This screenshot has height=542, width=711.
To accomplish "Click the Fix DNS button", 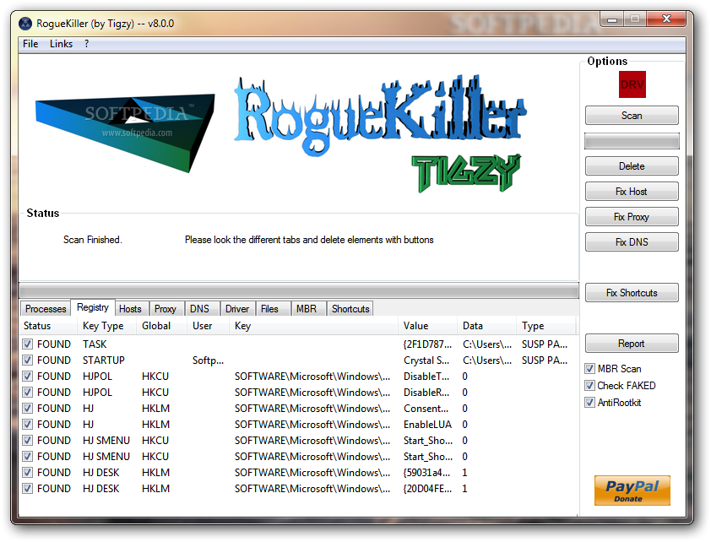I will click(x=632, y=242).
